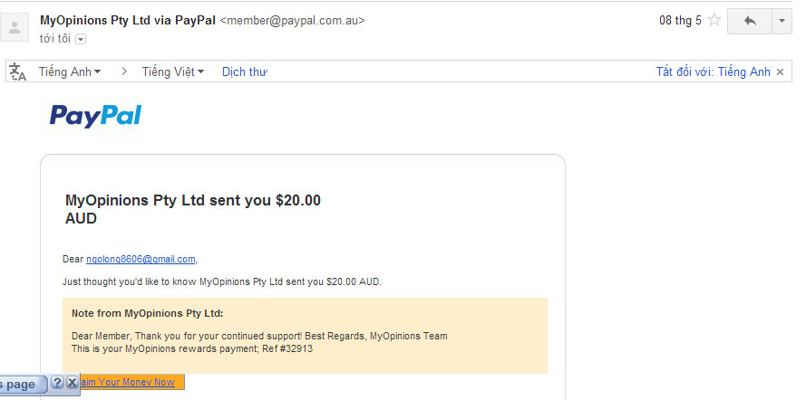Click the sender name 'MyOpinions Pty Ltd via PayPal'
Viewport: 806px width, 400px height.
click(127, 20)
